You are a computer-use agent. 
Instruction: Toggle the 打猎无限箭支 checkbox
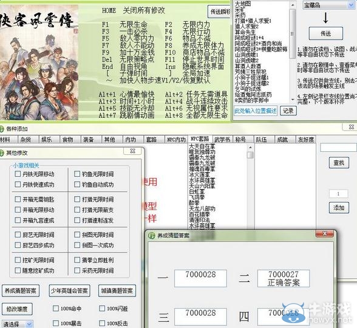click(x=77, y=210)
